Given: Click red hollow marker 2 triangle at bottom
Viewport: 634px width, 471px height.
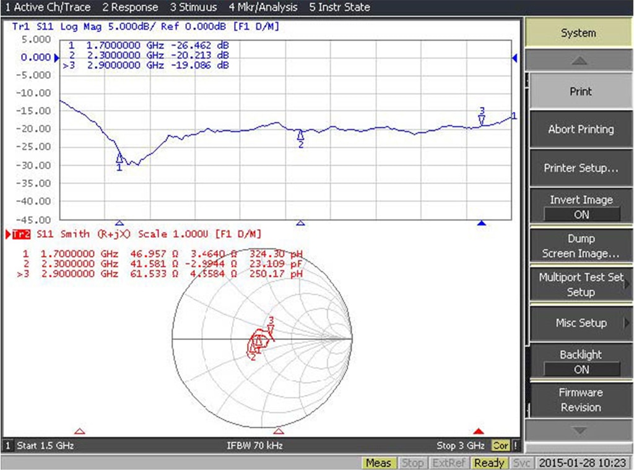Looking at the screenshot, I should (278, 431).
